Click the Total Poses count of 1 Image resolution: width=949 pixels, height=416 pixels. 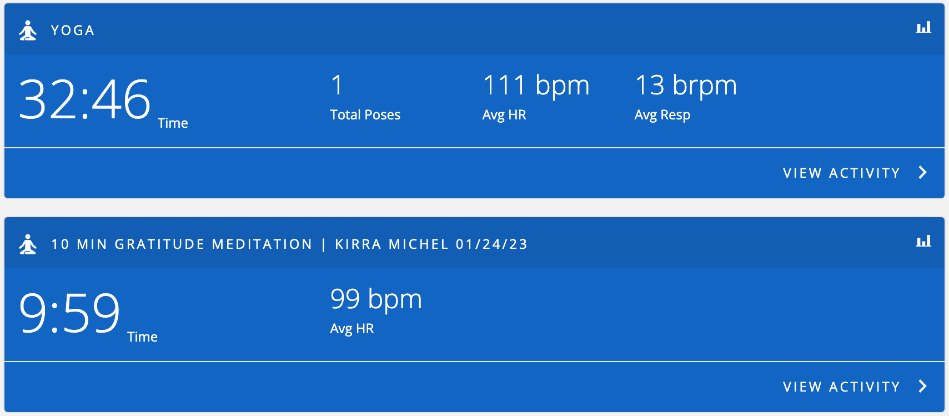point(337,86)
